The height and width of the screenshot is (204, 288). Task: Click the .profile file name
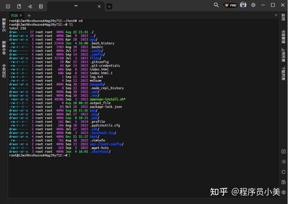(x=97, y=122)
